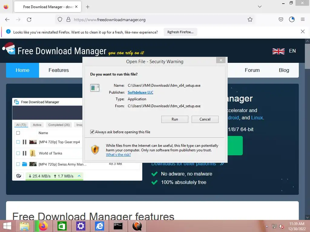Open the Forum navigation tab
The height and width of the screenshot is (232, 310).
(x=252, y=70)
